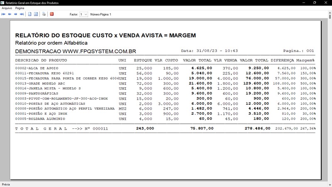Viewport: 332px width, 187px height.
Task: Click row '00002-ALCA DE APOIO'
Action: (165, 68)
